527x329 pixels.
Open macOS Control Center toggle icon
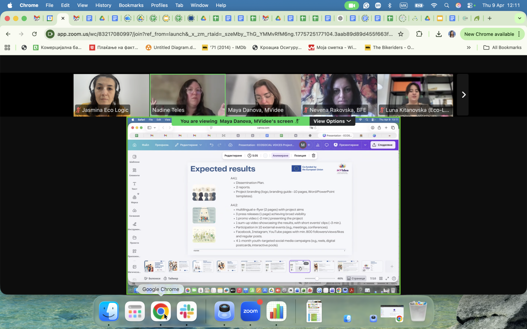pos(470,5)
